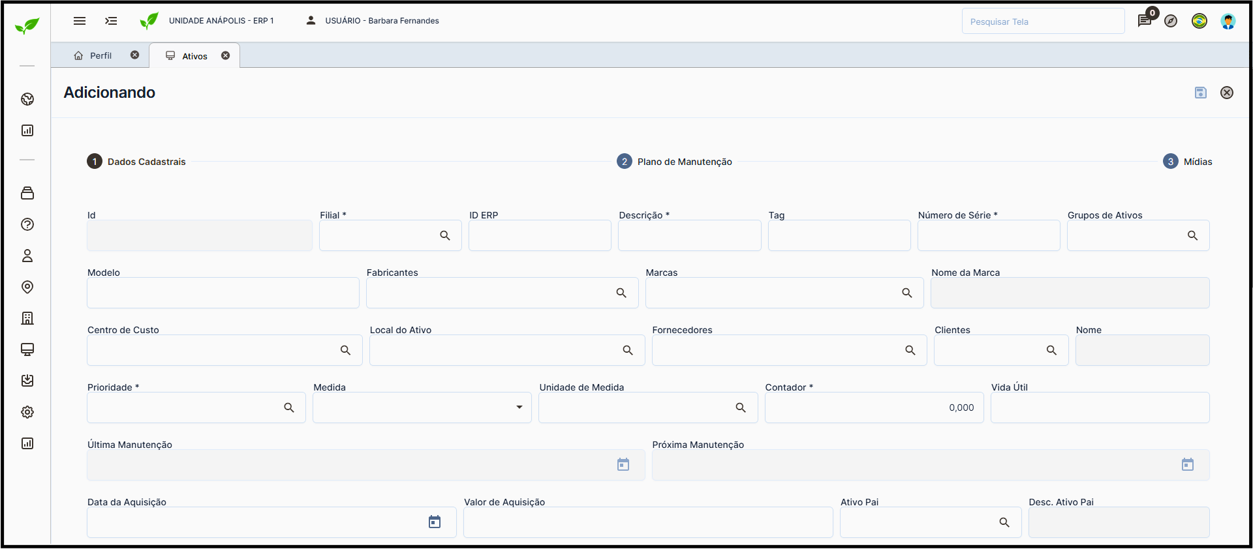Open the chat messages icon
1253x549 pixels.
coord(1144,21)
